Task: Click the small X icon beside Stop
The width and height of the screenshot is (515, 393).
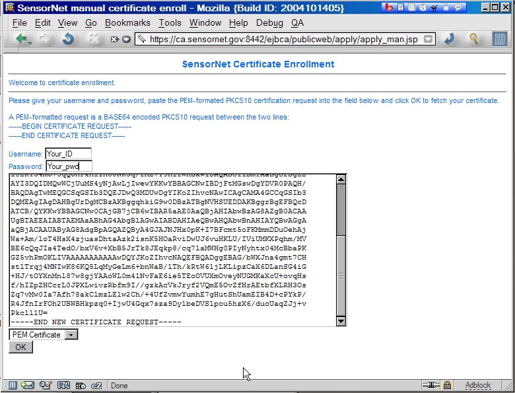Action: point(114,40)
